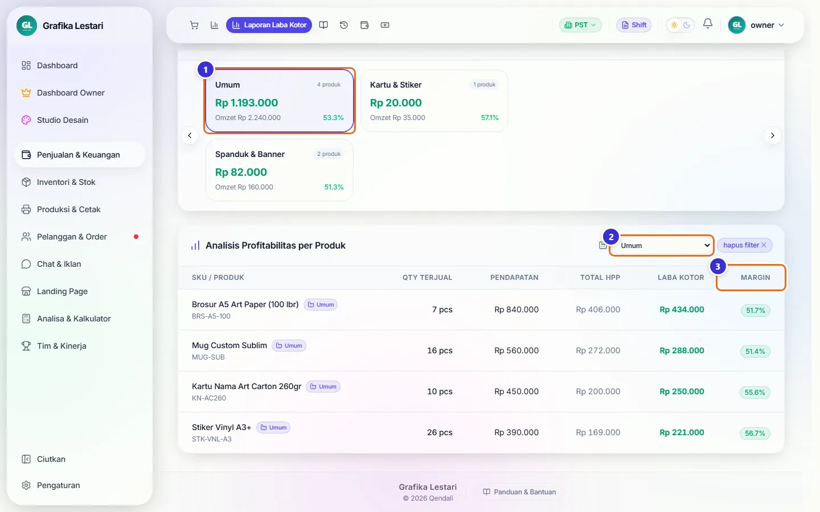Open the open-book icon in the toolbar
The height and width of the screenshot is (512, 820).
323,25
